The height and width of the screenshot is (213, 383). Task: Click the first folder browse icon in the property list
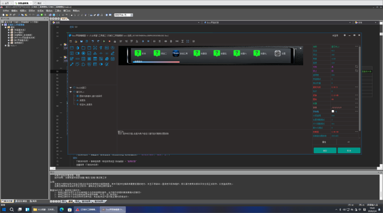coord(356,67)
